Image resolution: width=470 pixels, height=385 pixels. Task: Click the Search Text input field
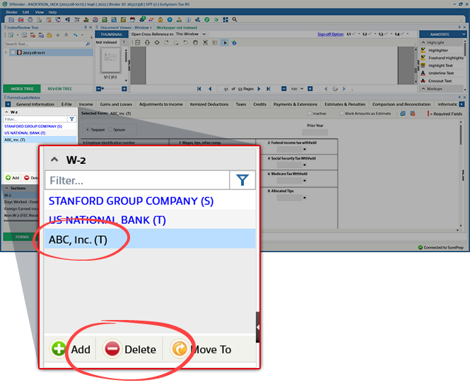click(x=45, y=44)
